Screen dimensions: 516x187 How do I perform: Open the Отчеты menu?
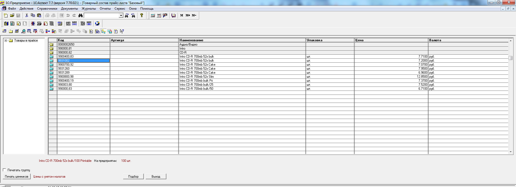point(105,9)
